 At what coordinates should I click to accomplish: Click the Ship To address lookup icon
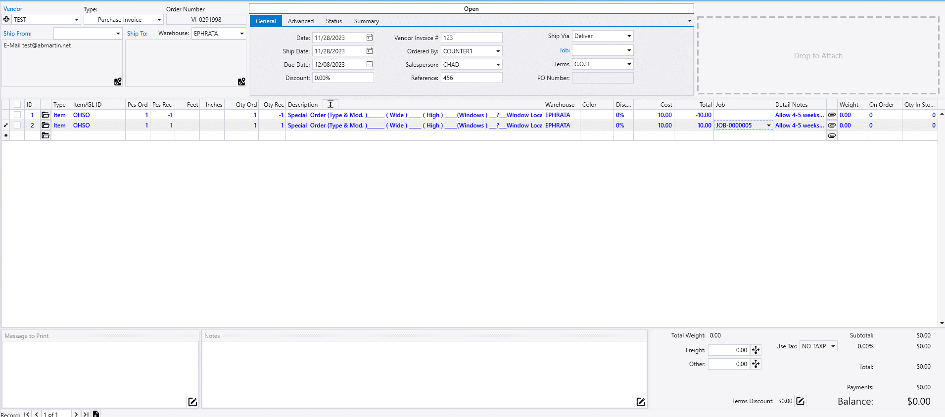click(241, 82)
